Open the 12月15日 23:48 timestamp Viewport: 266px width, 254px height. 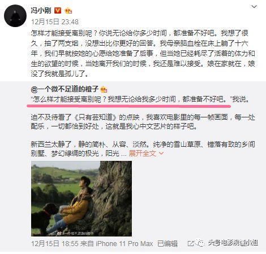point(55,22)
